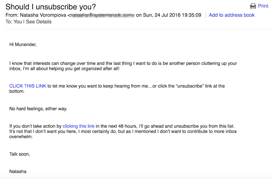
Task: Click the paragraph starting "I know that interests"
Action: click(123, 66)
